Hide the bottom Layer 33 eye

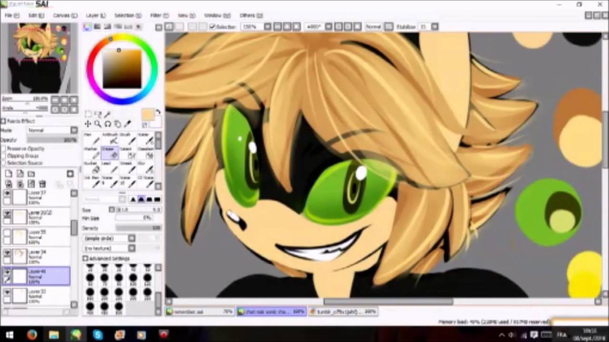pos(7,292)
